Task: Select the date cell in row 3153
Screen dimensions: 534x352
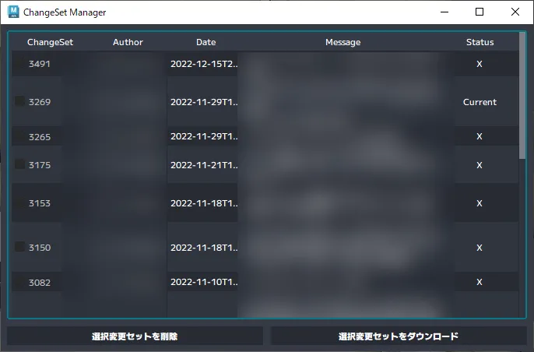Action: point(202,203)
